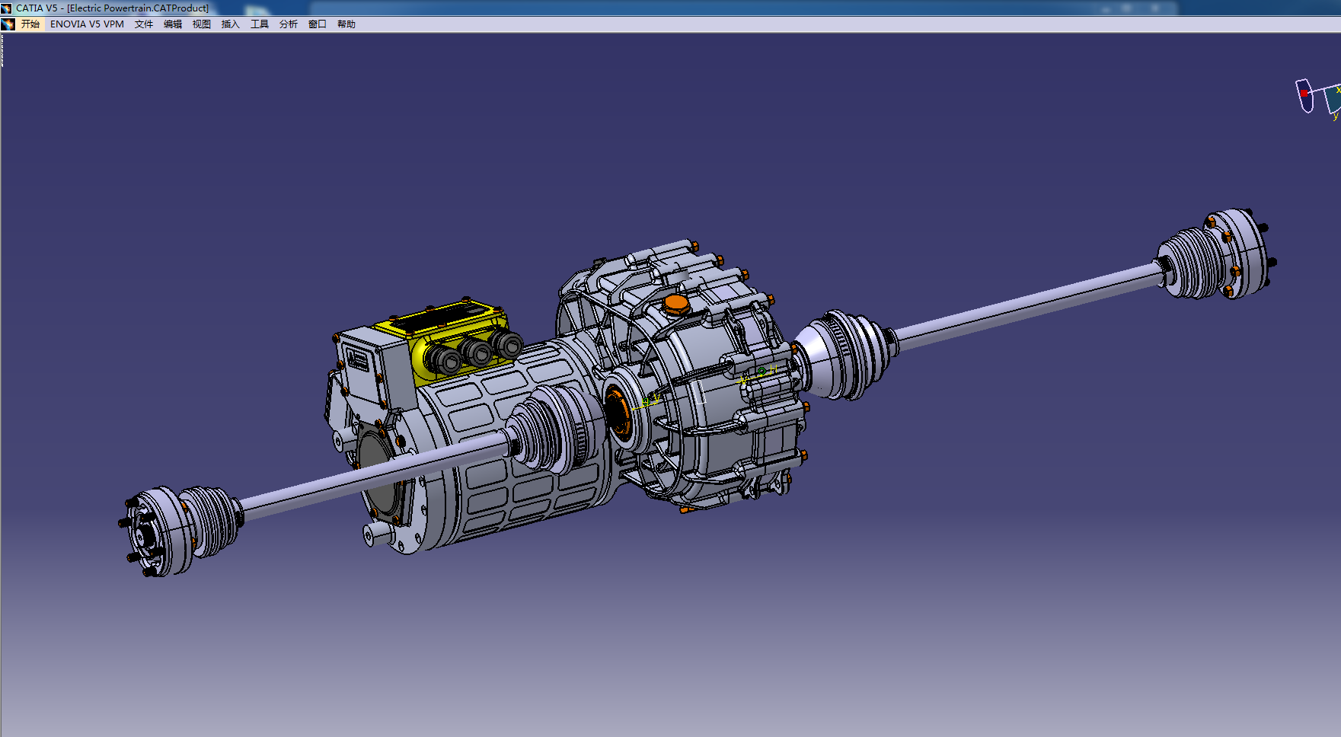
Task: Open the 窗口 (Window) menu
Action: pos(318,24)
